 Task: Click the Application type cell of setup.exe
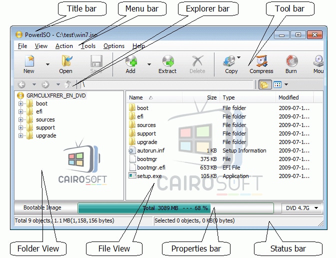[x=235, y=176]
